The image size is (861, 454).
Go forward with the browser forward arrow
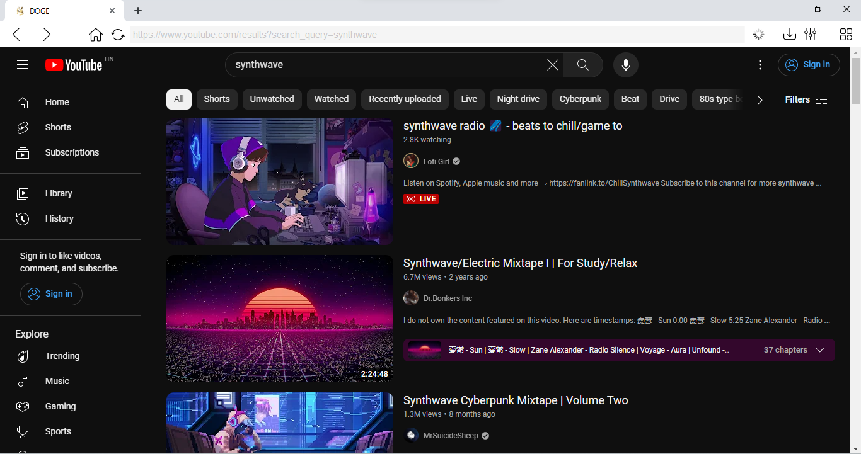pos(47,35)
